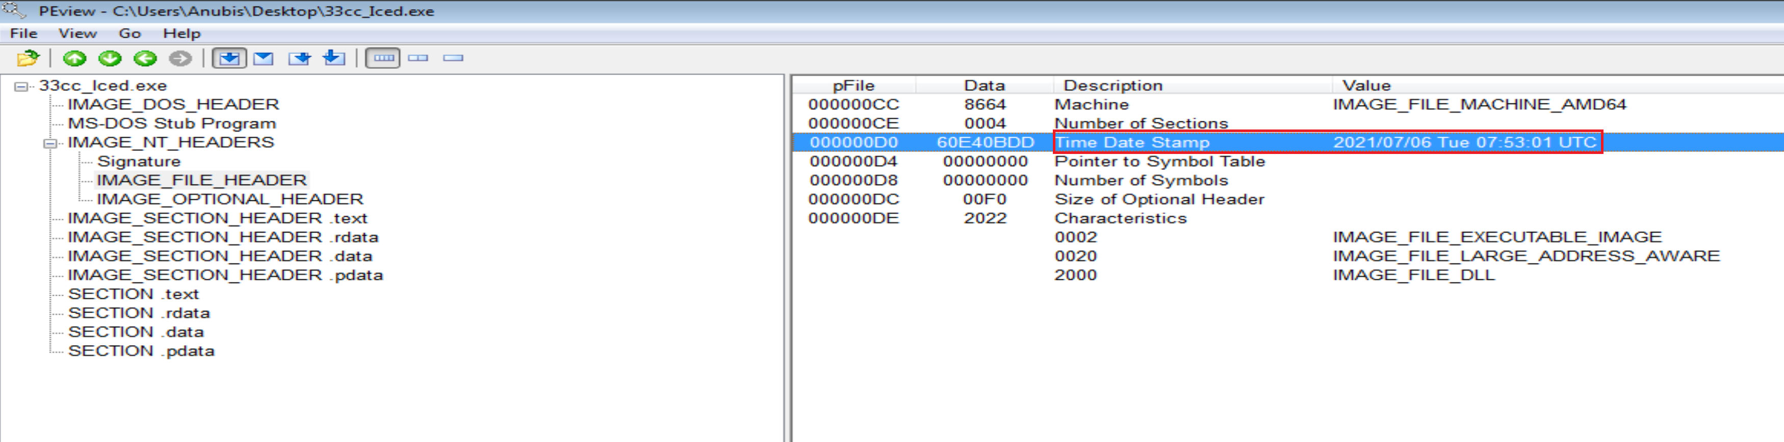Select the Characteristics row in table
Image resolution: width=1784 pixels, height=442 pixels.
click(1120, 218)
